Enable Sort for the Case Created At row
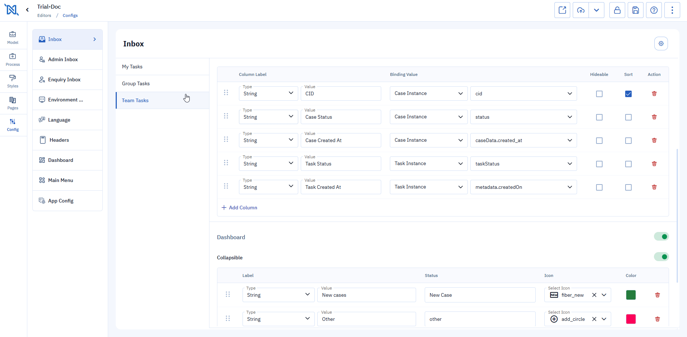This screenshot has height=337, width=687. pos(628,141)
